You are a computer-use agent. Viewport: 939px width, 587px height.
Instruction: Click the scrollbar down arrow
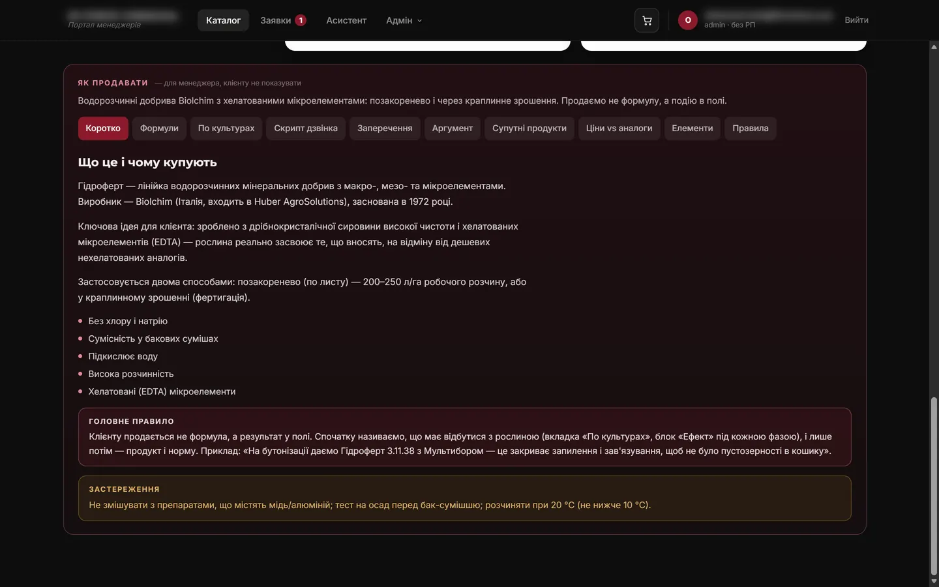click(x=934, y=581)
